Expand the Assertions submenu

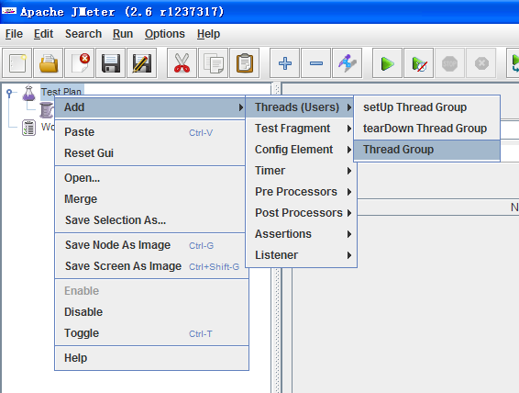coord(300,234)
